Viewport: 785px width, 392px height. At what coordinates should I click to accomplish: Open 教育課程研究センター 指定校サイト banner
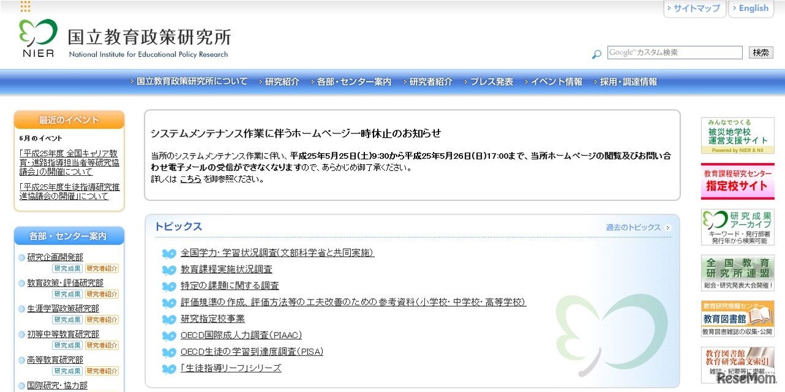tap(738, 181)
